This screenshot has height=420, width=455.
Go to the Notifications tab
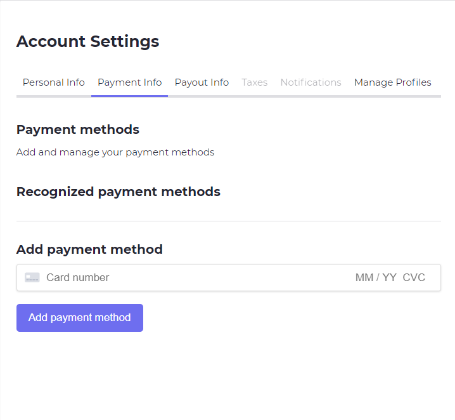[x=311, y=82]
